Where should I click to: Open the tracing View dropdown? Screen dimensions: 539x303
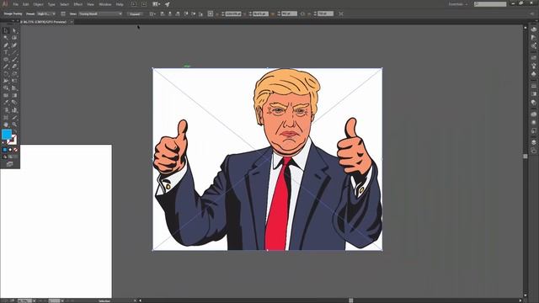point(100,13)
